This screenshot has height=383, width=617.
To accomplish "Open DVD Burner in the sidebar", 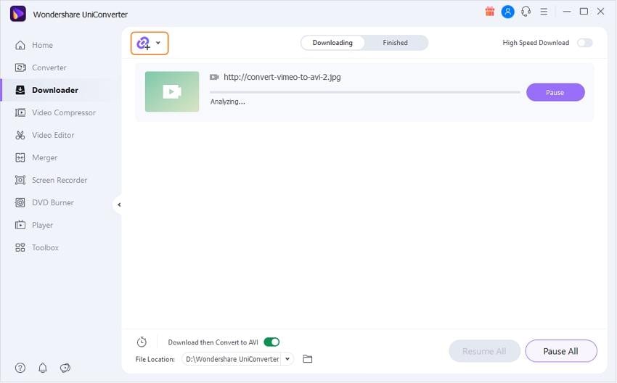I will pos(44,202).
